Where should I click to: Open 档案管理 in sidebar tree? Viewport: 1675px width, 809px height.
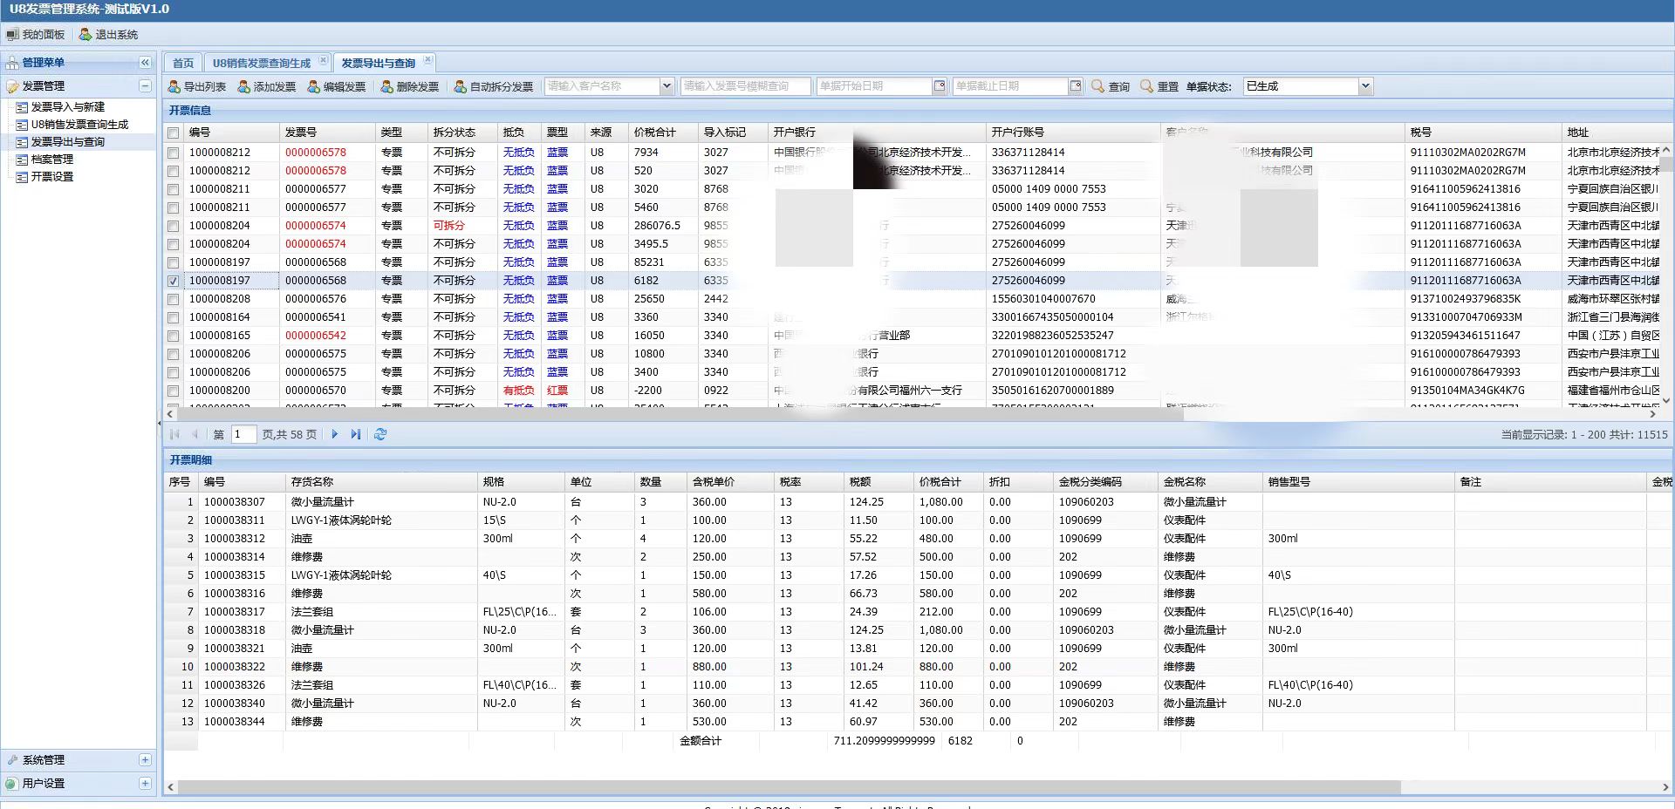52,160
